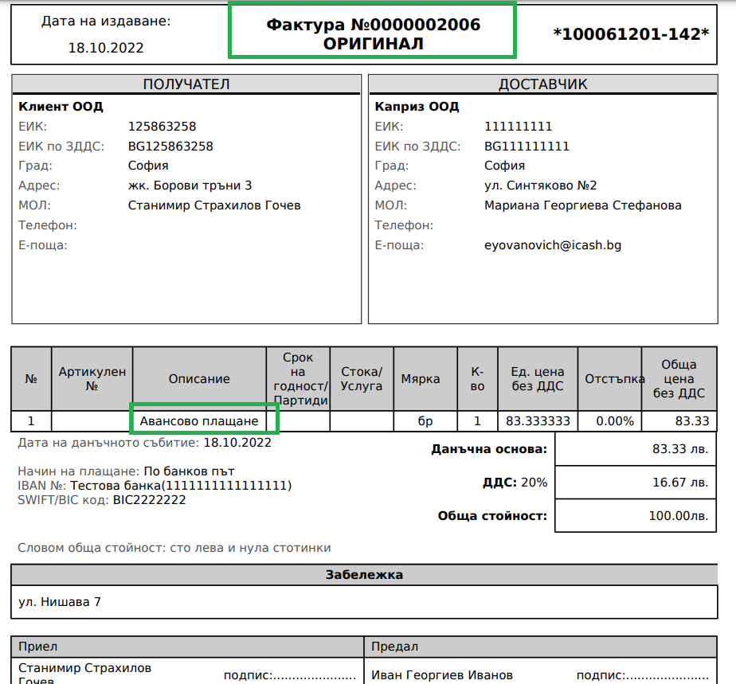Click the IBAN value "Тестова банка(111111111111111)"

click(x=181, y=486)
